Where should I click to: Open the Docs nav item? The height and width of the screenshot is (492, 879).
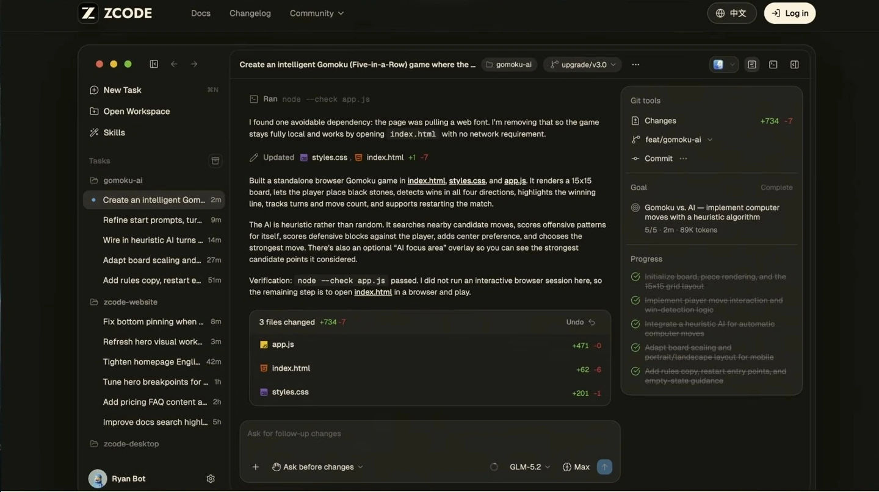click(201, 13)
